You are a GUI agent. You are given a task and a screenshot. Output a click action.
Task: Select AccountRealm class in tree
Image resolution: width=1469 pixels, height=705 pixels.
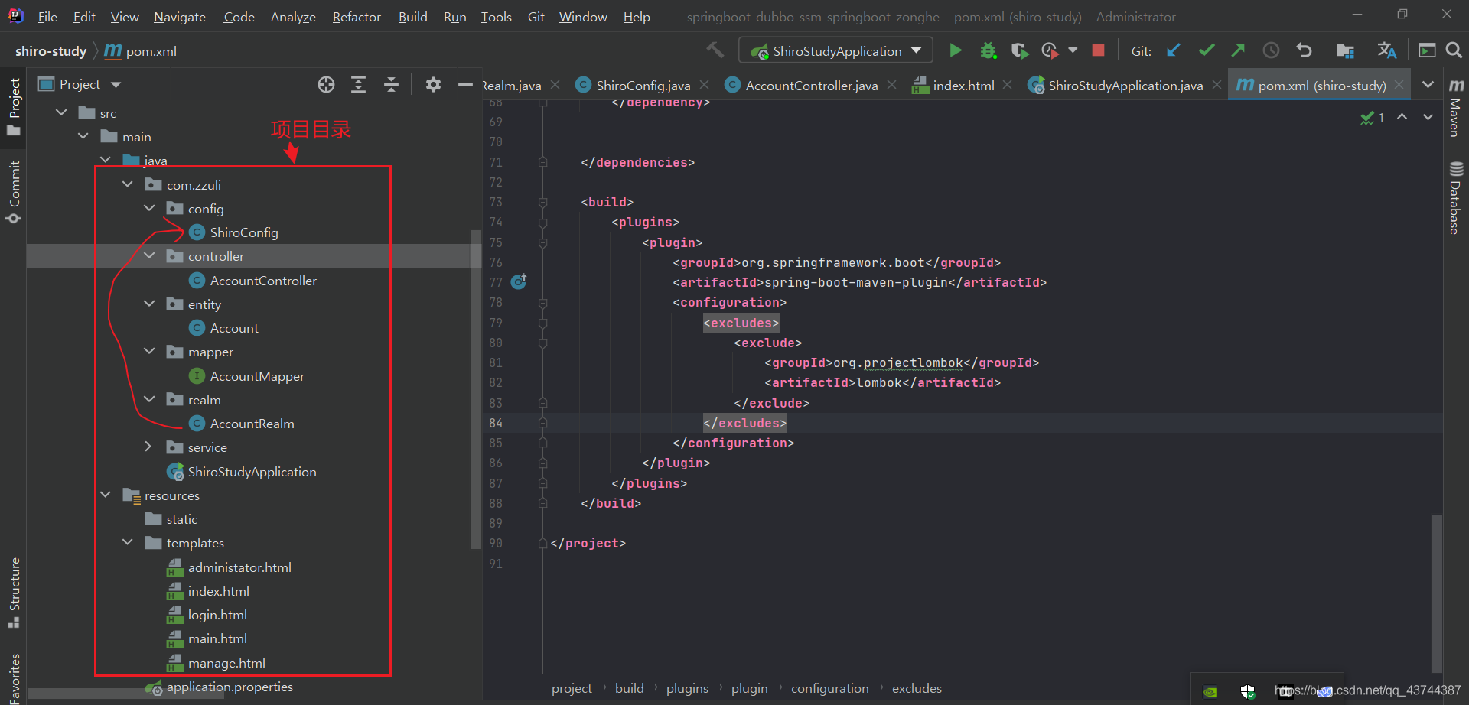252,424
